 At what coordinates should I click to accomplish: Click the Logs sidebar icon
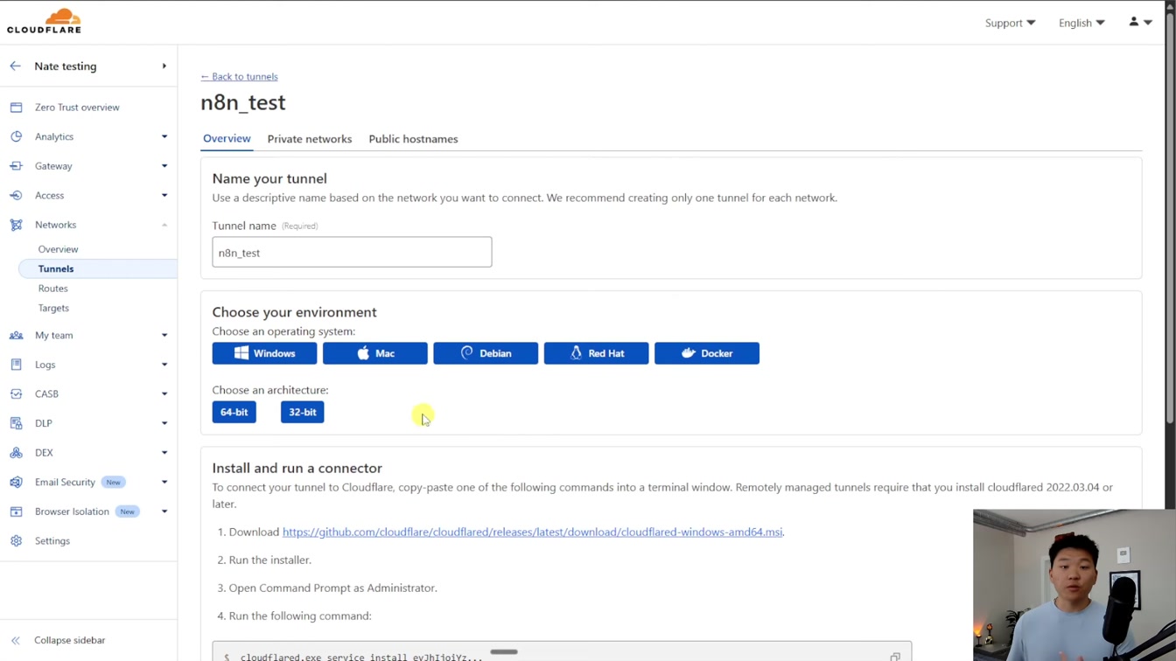[x=16, y=365]
